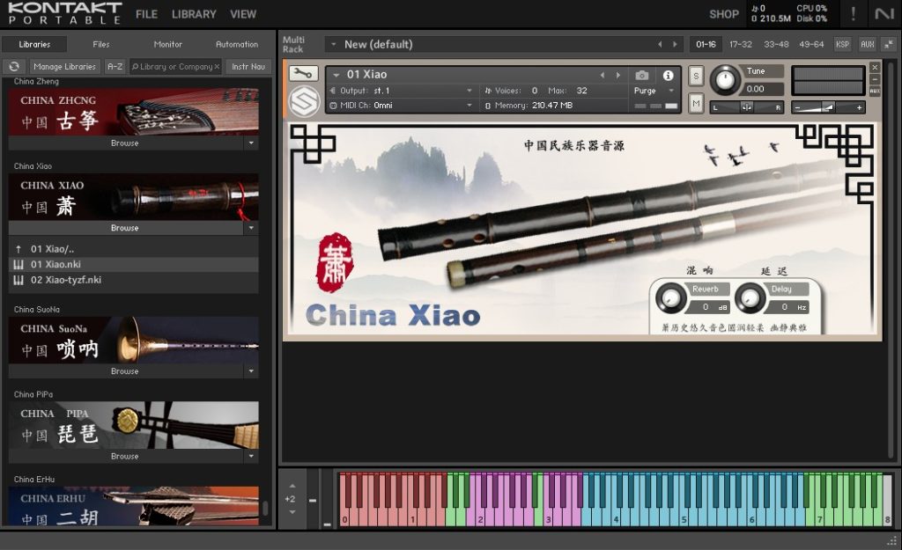
Task: Browse the China Zheng library
Action: pos(125,143)
